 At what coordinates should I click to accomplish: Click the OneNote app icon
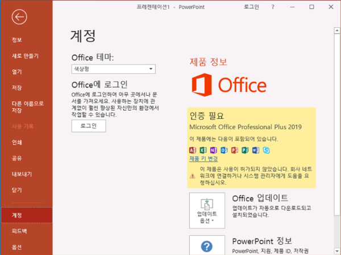point(214,150)
